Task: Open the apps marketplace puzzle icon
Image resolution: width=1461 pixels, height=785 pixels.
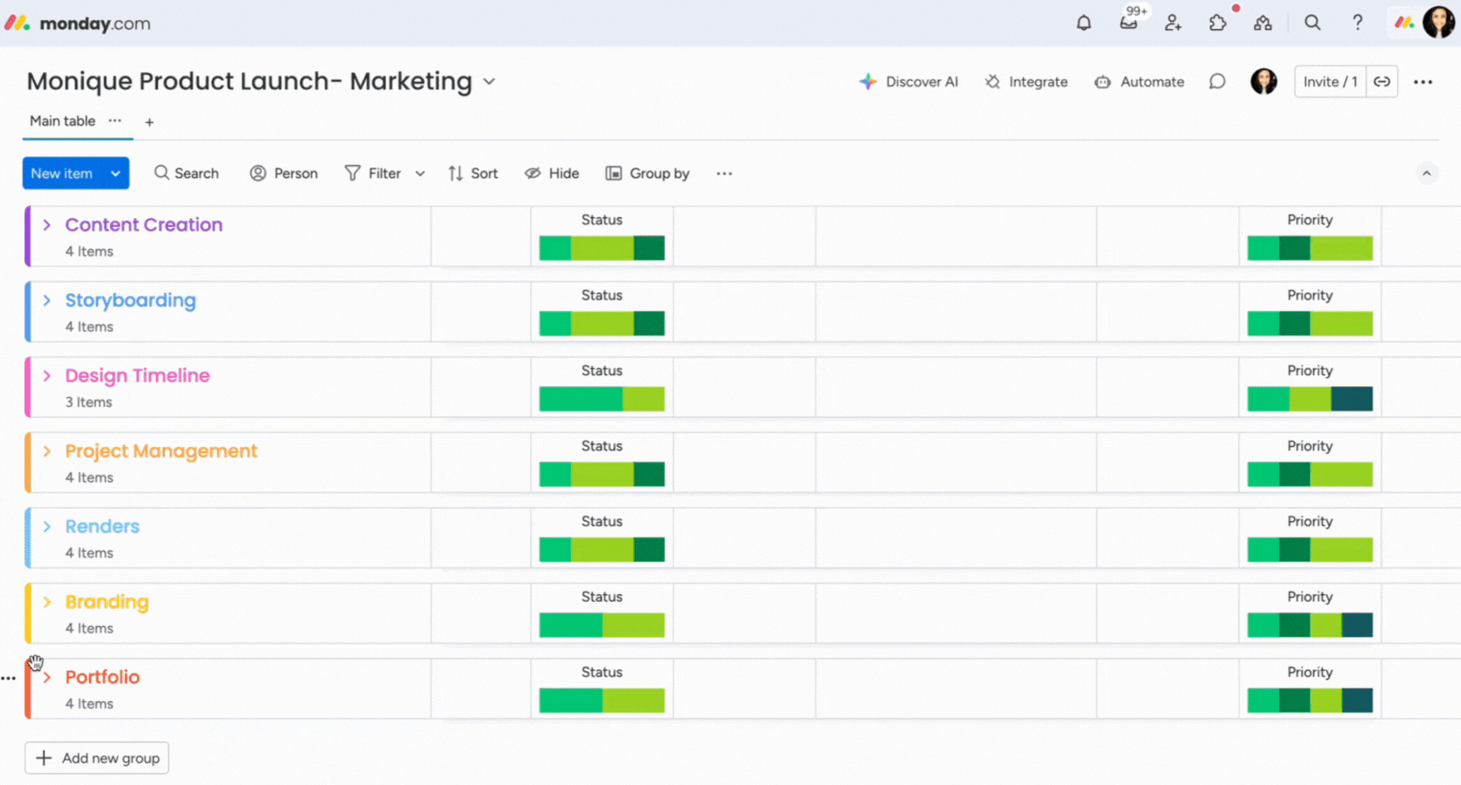Action: point(1217,24)
